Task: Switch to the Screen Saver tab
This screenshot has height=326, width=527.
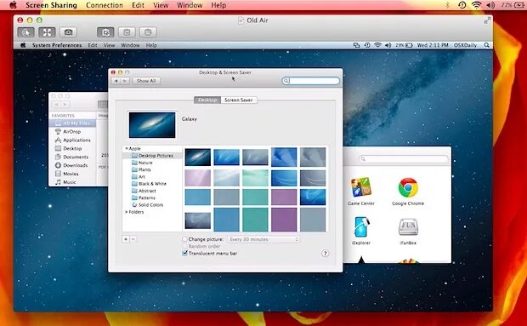Action: pos(239,100)
